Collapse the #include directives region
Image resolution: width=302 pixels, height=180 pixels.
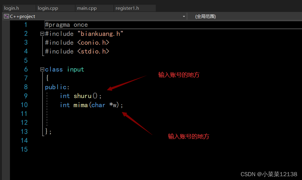click(x=42, y=34)
